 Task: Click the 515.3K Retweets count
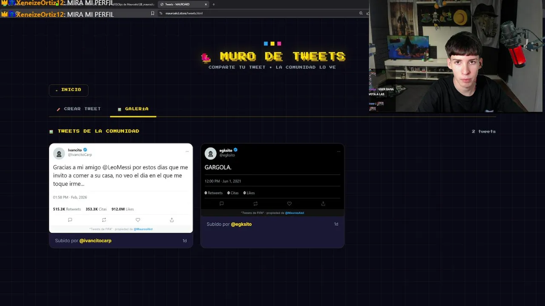click(x=67, y=209)
